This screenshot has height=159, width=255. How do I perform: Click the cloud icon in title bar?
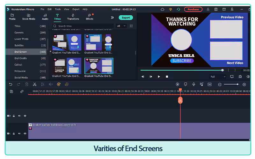[163, 9]
